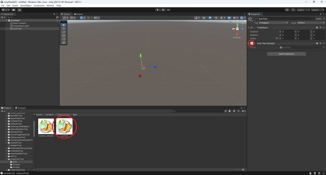Open the Component menu
The height and width of the screenshot is (175, 326).
click(x=39, y=5)
